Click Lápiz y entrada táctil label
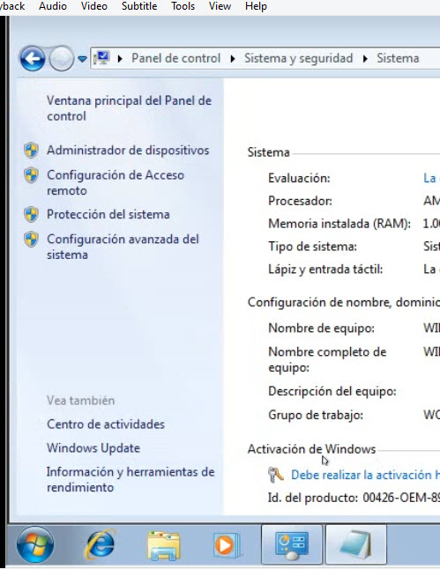 coord(325,270)
